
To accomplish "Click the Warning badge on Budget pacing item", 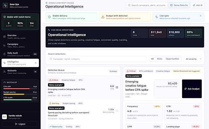I will click(54, 103).
